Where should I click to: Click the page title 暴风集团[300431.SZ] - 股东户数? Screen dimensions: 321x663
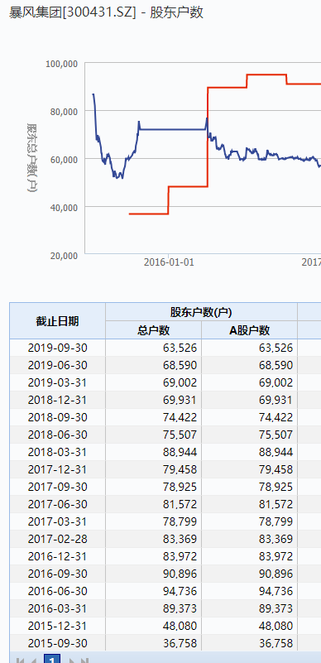(106, 12)
